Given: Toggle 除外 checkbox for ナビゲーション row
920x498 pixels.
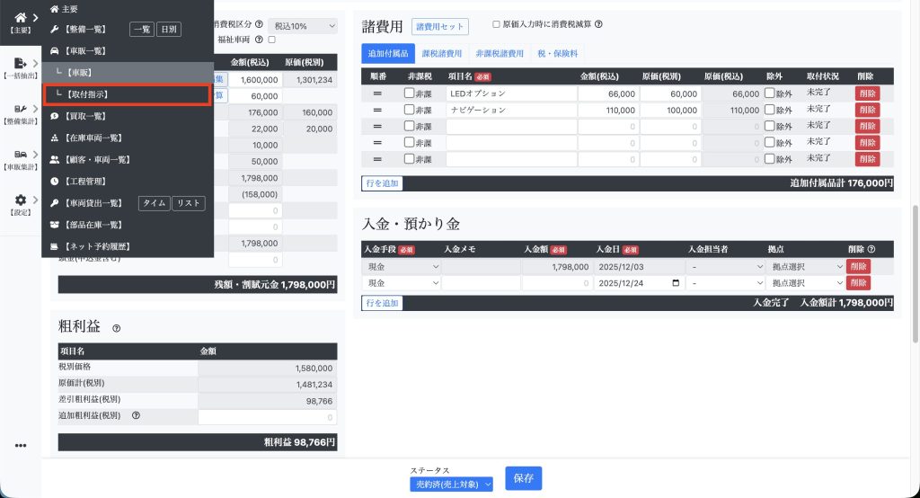Looking at the screenshot, I should 769,110.
